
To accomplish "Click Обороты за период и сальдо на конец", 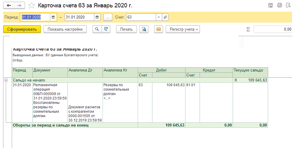I will (x=75, y=125).
